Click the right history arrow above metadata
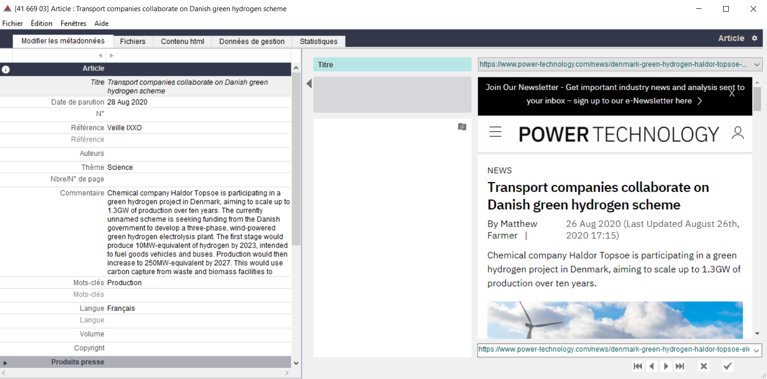Image resolution: width=767 pixels, height=379 pixels. [112, 55]
